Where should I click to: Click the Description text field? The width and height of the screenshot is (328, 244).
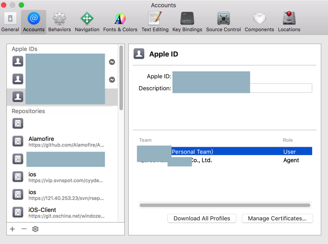point(281,88)
